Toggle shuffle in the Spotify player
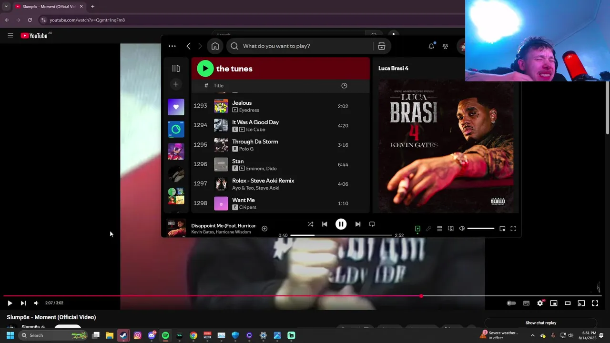Viewport: 610px width, 343px height. pos(310,224)
